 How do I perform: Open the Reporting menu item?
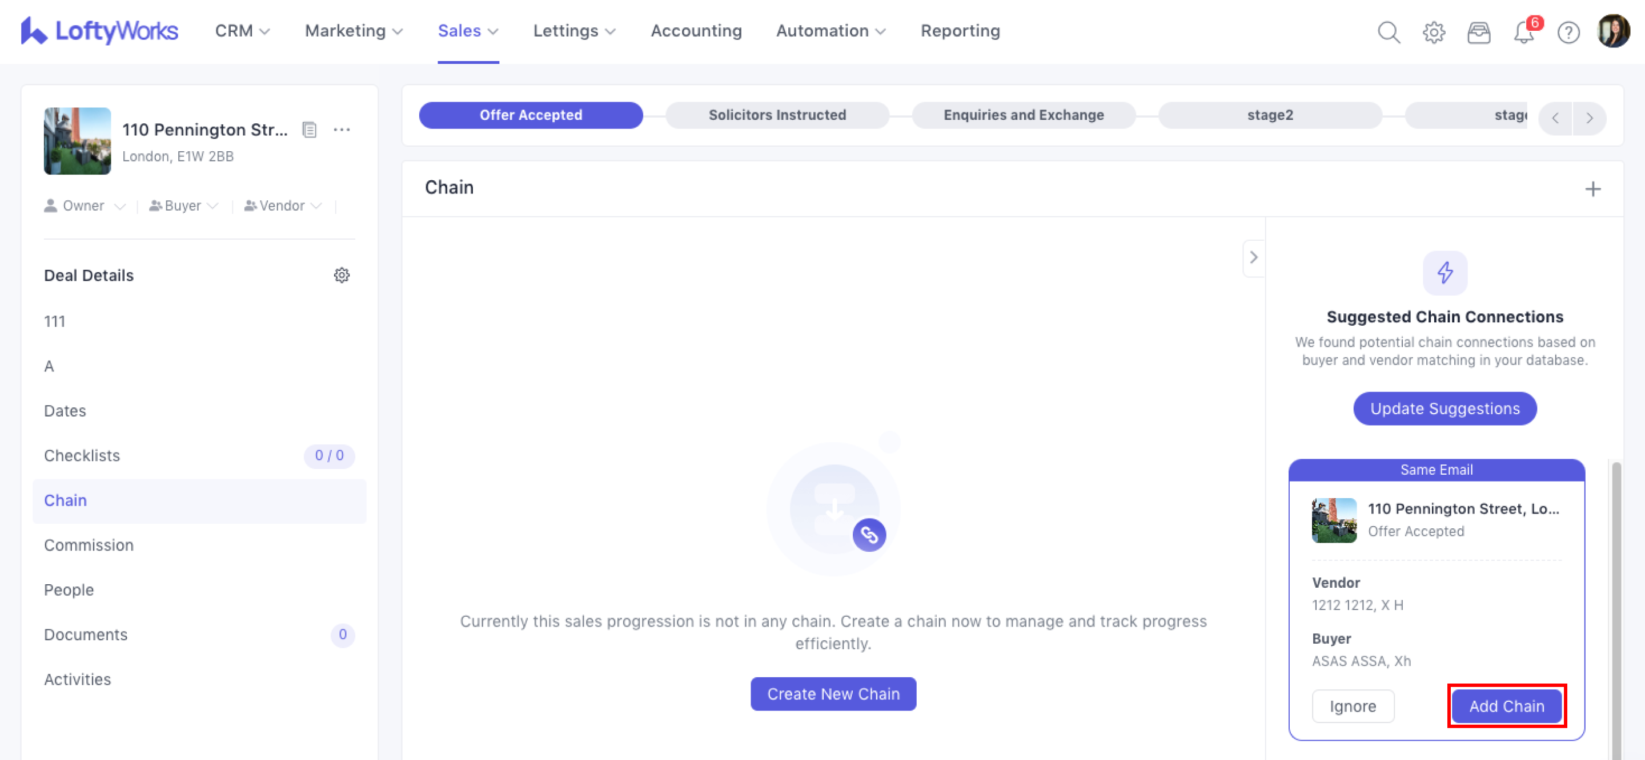(x=960, y=31)
